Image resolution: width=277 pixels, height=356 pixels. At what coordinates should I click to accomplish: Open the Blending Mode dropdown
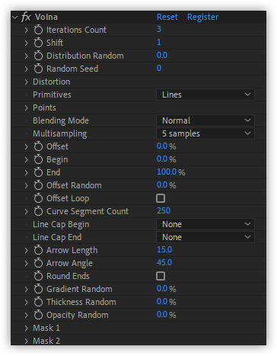point(205,120)
